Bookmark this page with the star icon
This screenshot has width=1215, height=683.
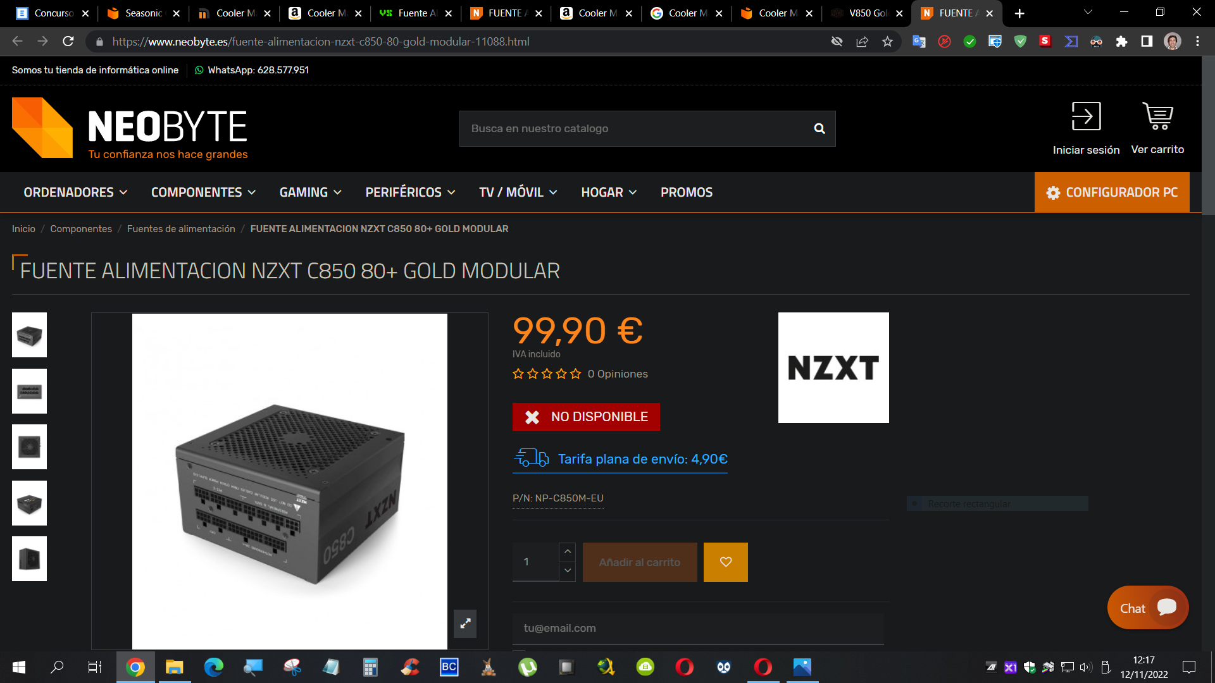(x=887, y=42)
